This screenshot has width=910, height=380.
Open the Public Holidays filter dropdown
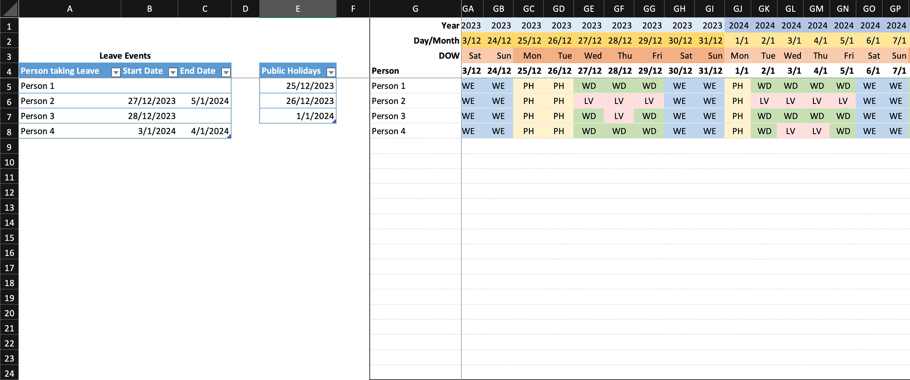331,72
